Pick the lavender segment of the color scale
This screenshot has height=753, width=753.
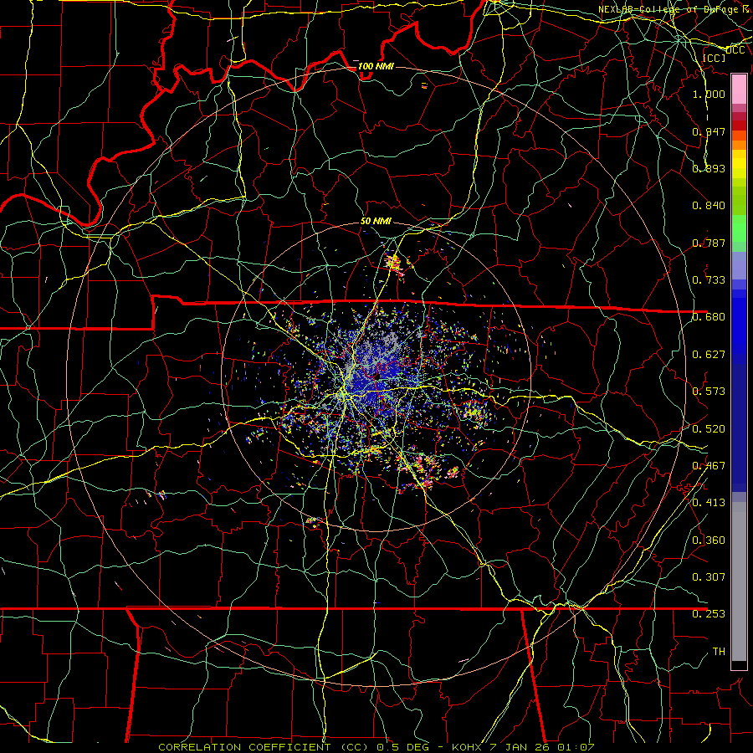click(x=739, y=266)
